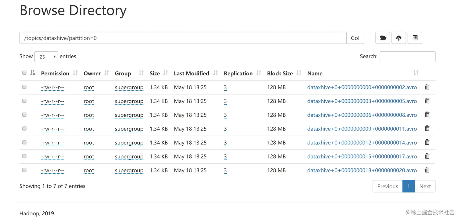Click group supergroup of file ending 0000000008.avro
461x222 pixels.
point(129,115)
